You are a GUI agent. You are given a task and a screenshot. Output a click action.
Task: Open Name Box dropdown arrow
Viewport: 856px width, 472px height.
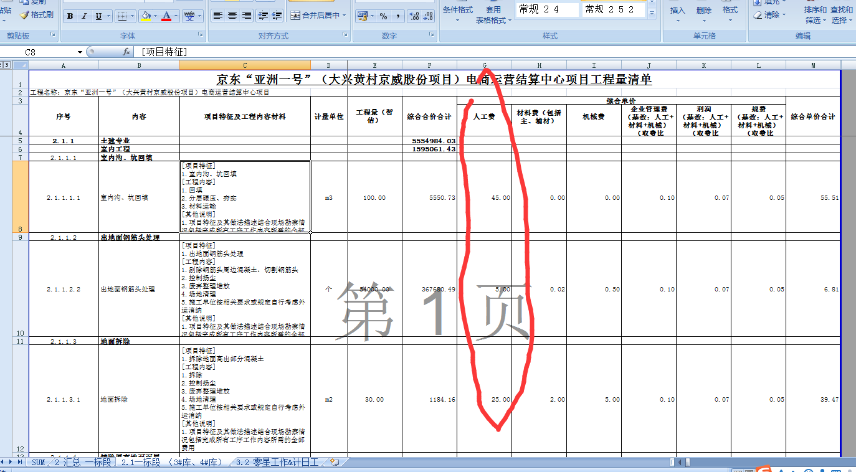pyautogui.click(x=80, y=52)
